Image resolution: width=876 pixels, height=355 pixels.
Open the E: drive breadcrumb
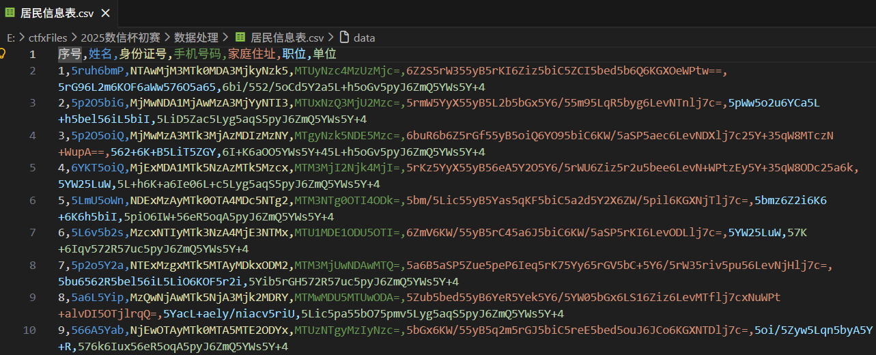(11, 38)
